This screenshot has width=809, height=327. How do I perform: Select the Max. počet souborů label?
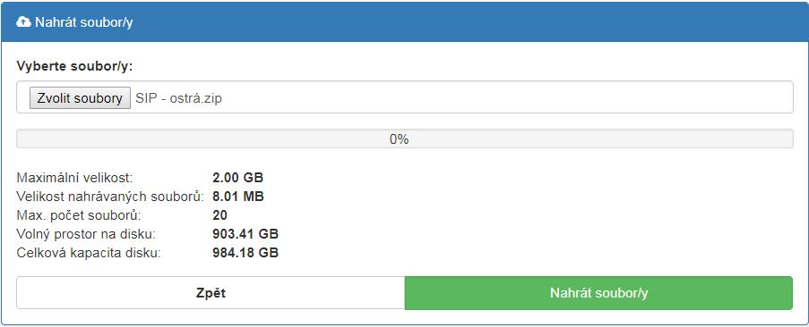(x=79, y=215)
